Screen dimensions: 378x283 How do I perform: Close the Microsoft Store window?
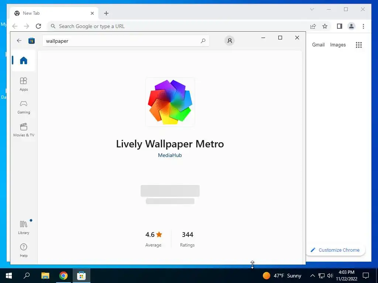297,38
